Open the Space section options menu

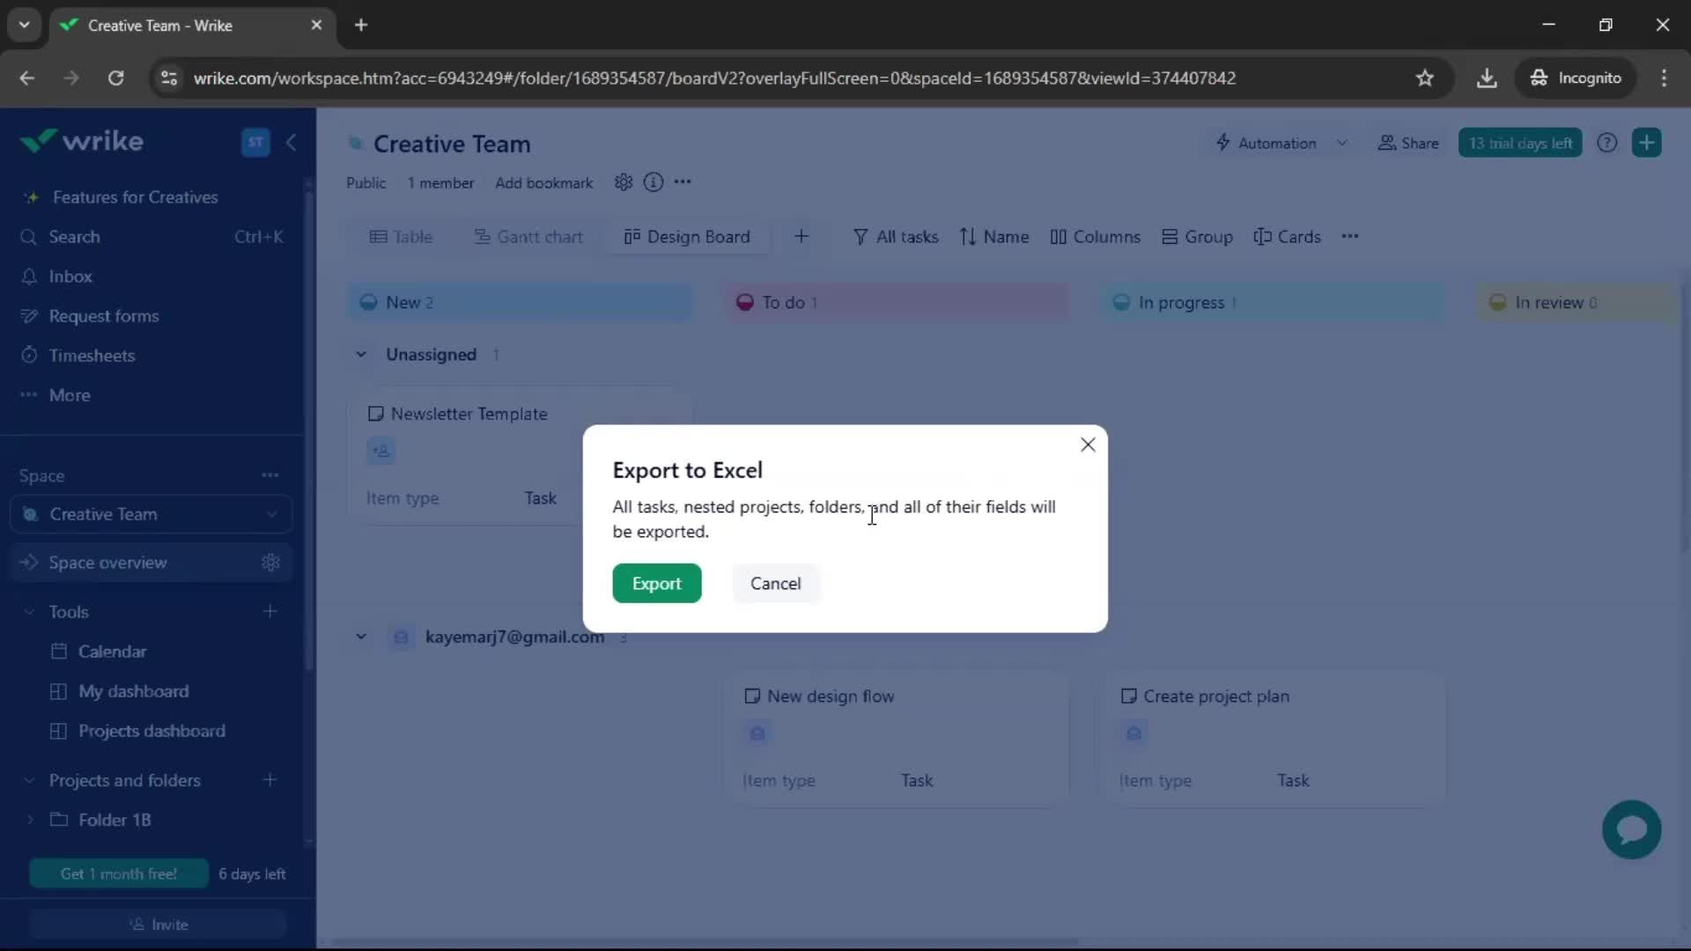pos(270,475)
